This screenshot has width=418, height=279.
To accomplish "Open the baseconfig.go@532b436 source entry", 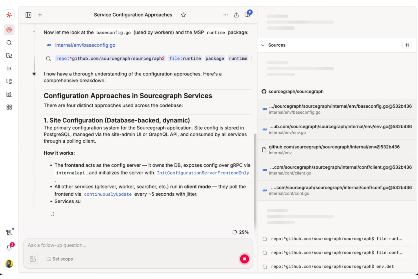I will [337, 109].
